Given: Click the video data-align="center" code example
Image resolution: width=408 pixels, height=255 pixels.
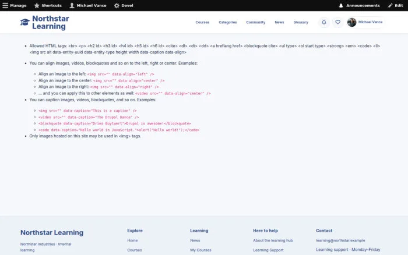Looking at the screenshot, I should (x=173, y=94).
